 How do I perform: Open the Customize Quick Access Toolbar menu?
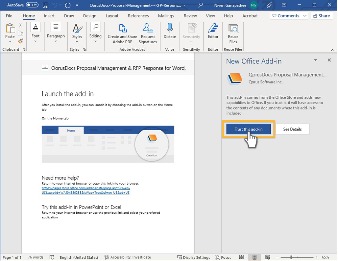(x=77, y=5)
